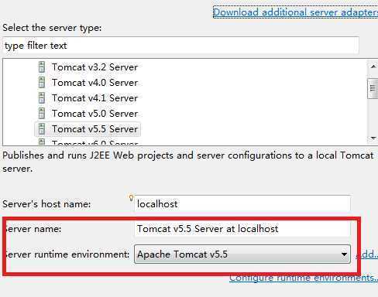Screen dimensions: 378x297
Task: Click server list scroll up arrow
Action: (x=373, y=67)
